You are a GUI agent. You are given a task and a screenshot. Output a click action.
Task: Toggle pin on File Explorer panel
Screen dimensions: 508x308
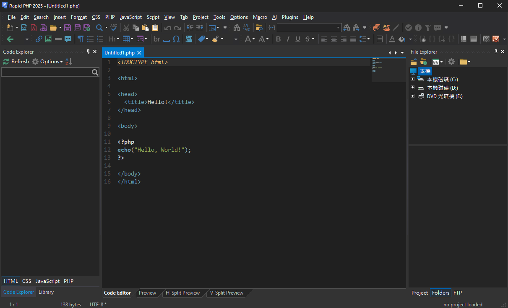point(496,52)
